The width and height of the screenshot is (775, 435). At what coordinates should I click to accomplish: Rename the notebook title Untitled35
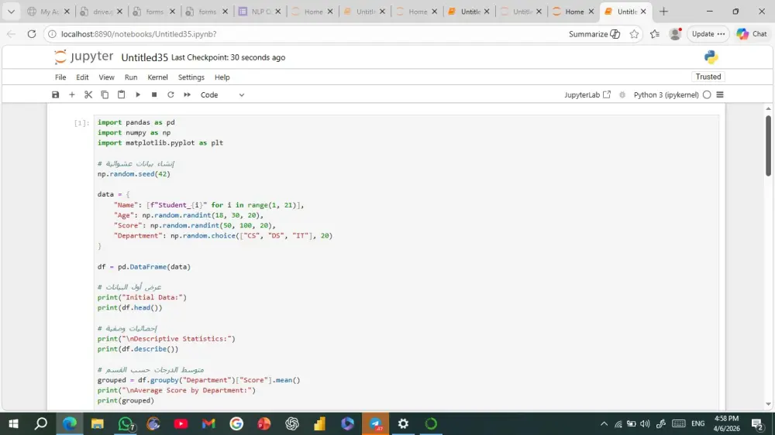pos(144,57)
